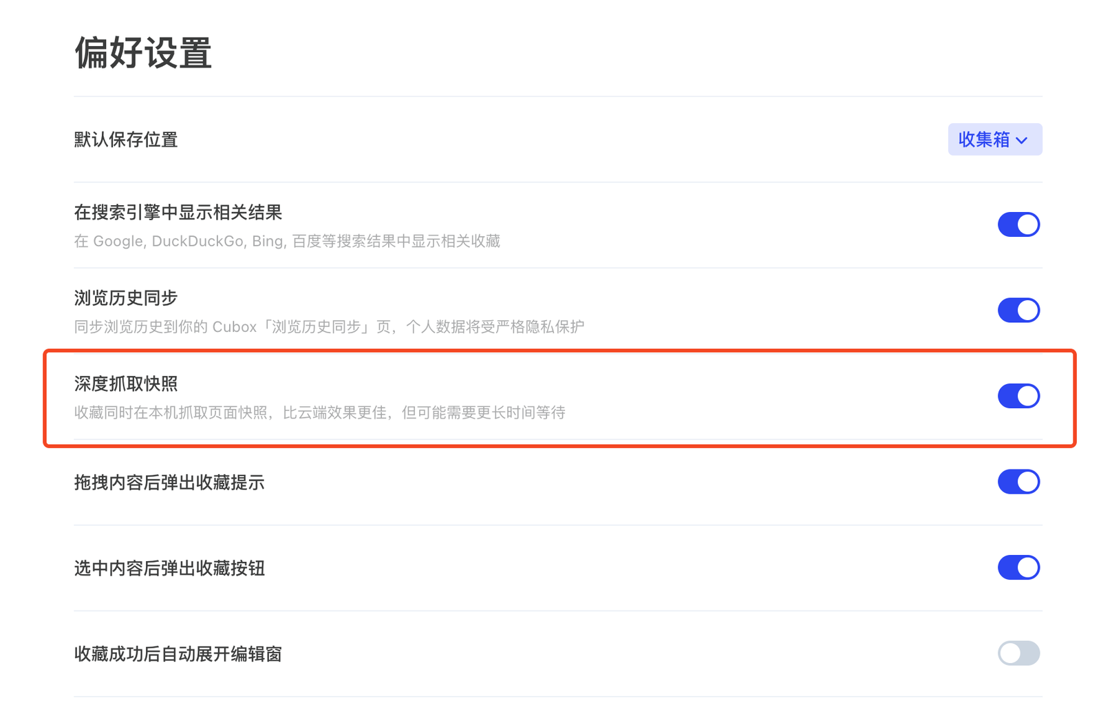Select the 在搜索引擎中显示相关结果 label text
Image resolution: width=1101 pixels, height=716 pixels.
[178, 213]
